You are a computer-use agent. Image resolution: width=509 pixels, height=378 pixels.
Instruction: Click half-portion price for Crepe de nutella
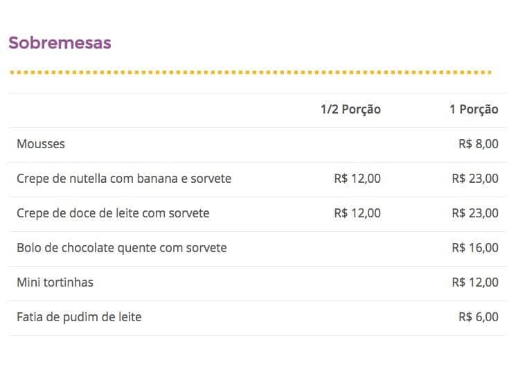pos(357,179)
